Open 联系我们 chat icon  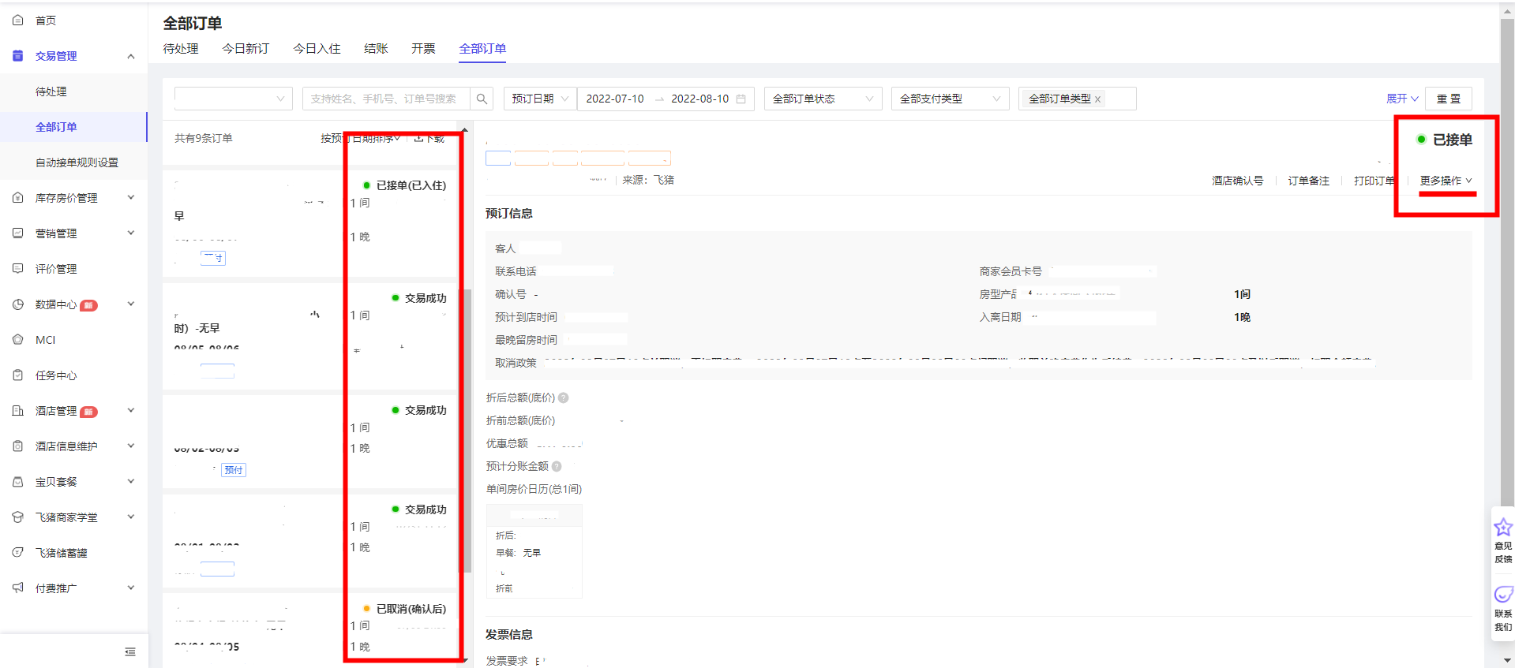click(1502, 594)
